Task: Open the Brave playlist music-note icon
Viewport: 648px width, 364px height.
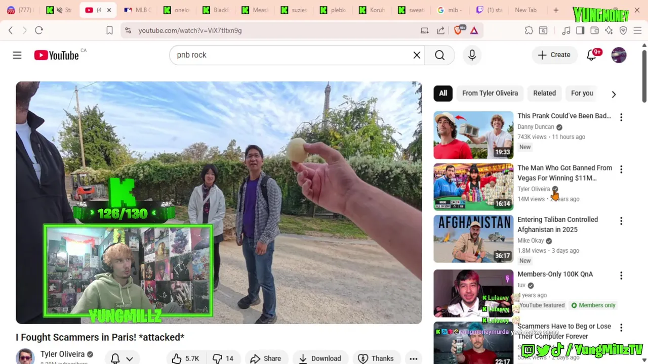Action: tap(566, 30)
